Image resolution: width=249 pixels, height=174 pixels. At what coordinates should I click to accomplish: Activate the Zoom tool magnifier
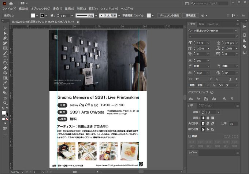(x=5, y=103)
